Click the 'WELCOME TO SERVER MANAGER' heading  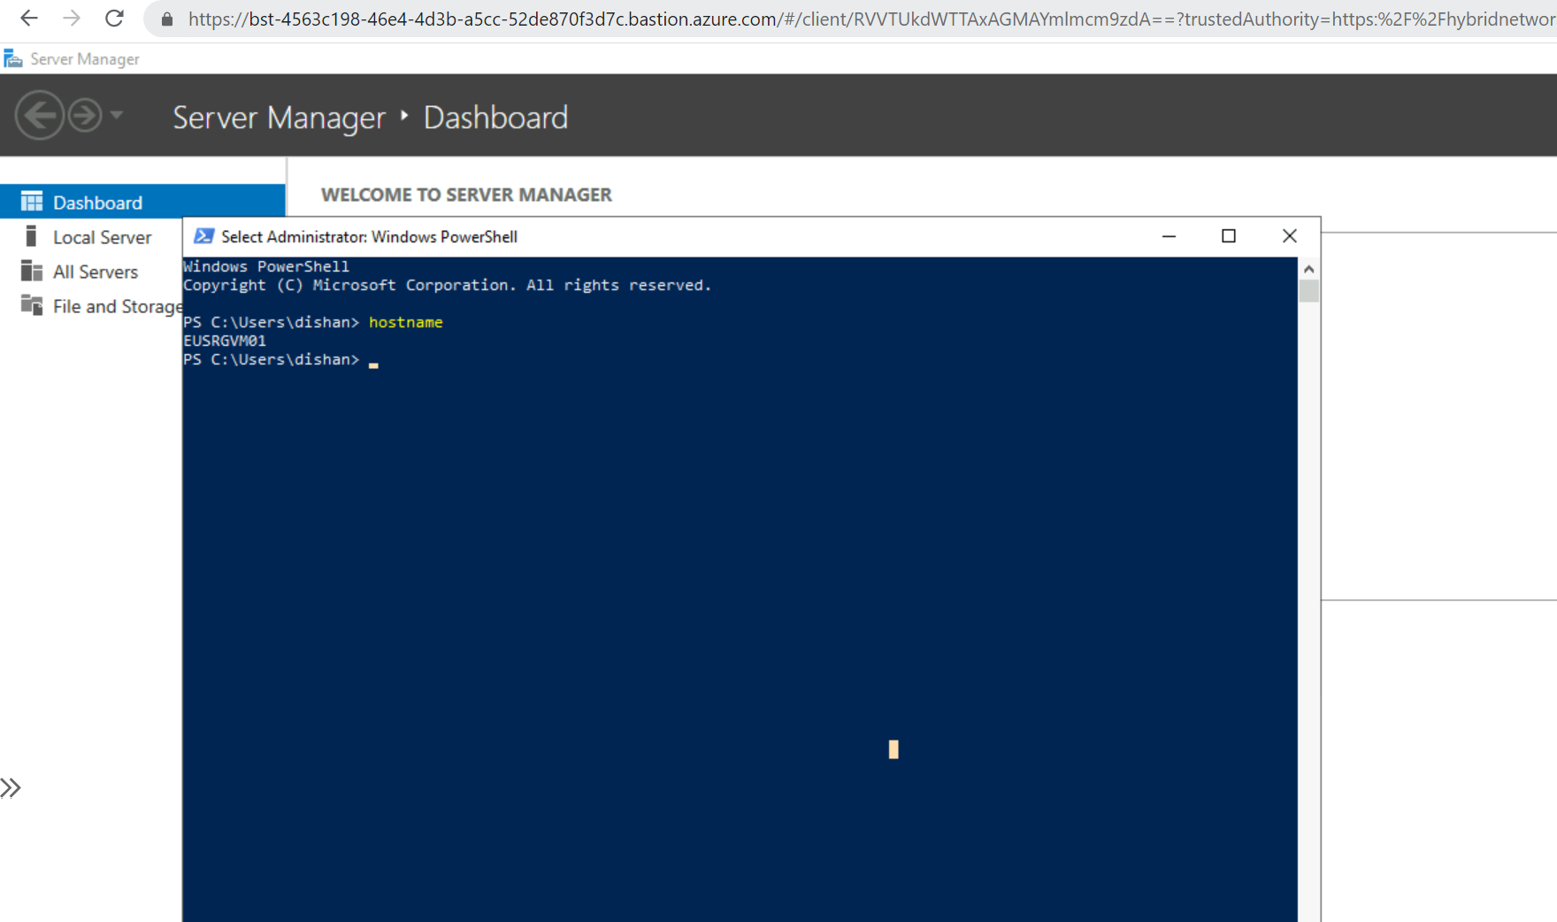[466, 195]
